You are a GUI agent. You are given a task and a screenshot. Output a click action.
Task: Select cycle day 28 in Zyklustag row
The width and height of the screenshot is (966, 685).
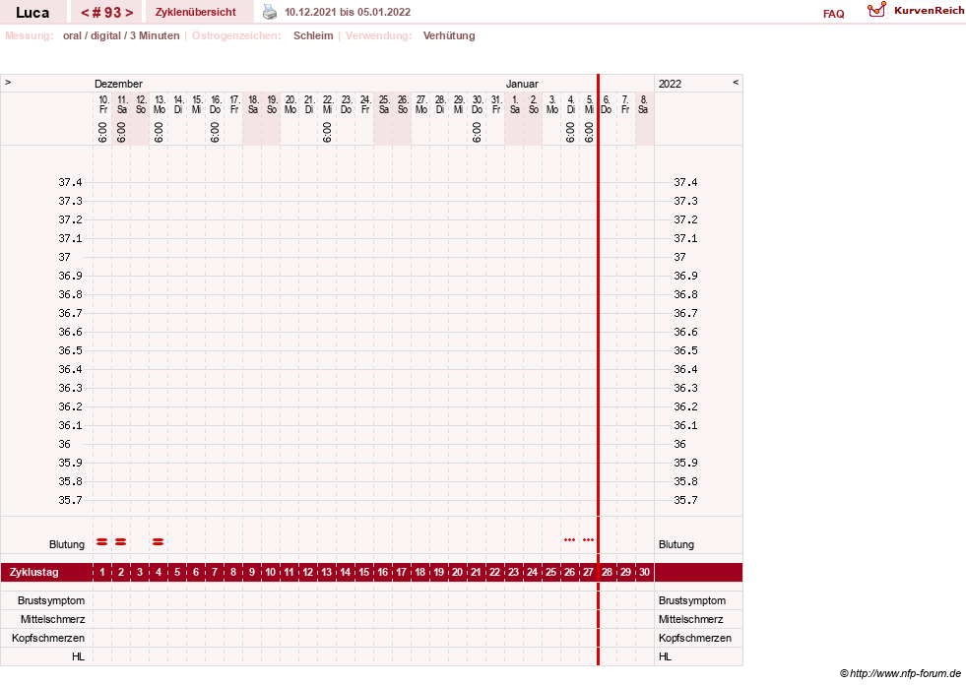(608, 572)
